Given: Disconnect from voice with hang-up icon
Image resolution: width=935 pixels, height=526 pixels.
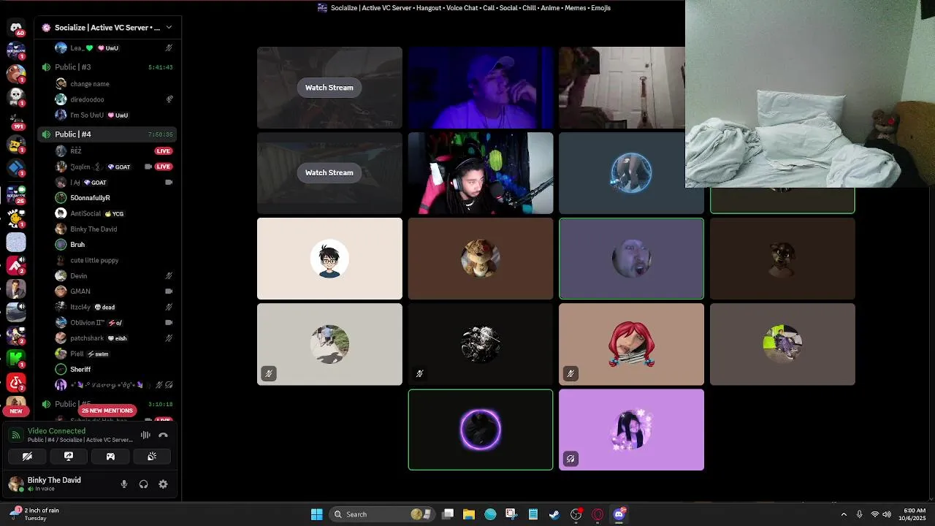Looking at the screenshot, I should coord(163,435).
